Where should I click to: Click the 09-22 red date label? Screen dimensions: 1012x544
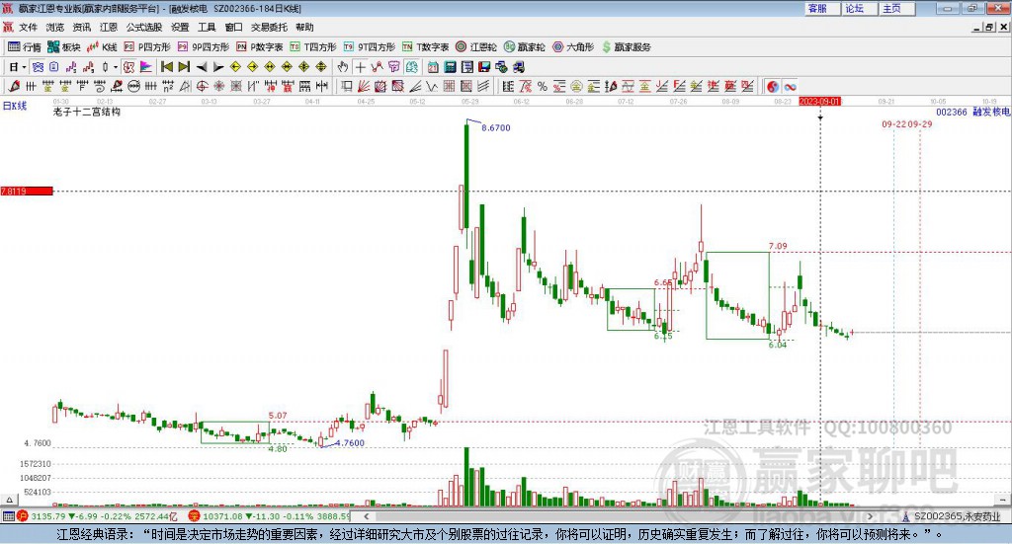[x=893, y=123]
